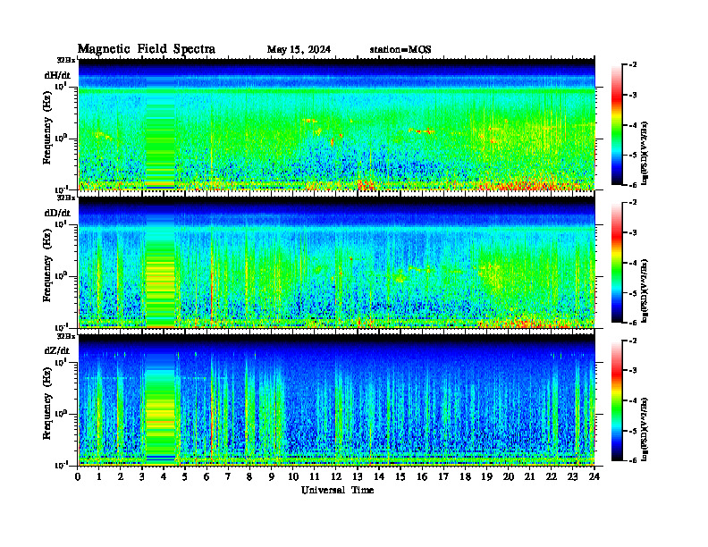The height and width of the screenshot is (547, 708).
Task: Click the "-2" value on the dH/dt color bar
Action: (x=633, y=65)
